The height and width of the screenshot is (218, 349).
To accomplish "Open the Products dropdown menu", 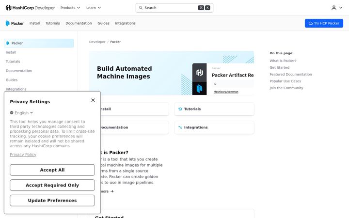I will (70, 8).
